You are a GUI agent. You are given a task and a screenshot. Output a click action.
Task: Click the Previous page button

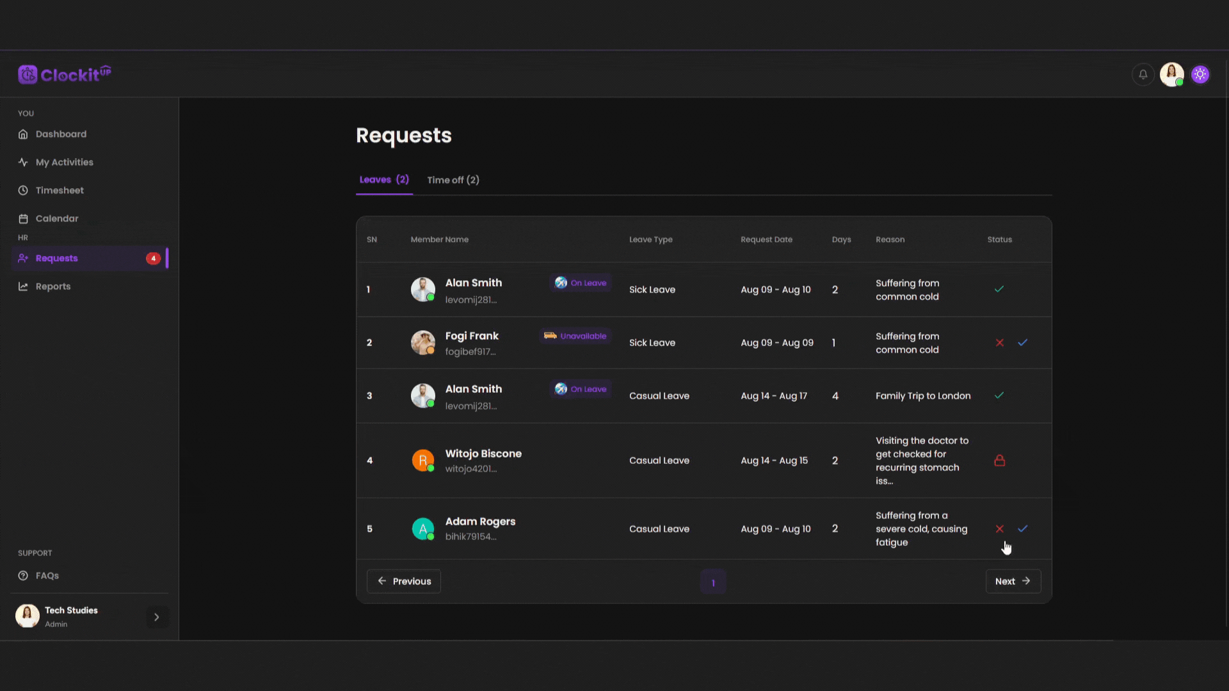[403, 581]
